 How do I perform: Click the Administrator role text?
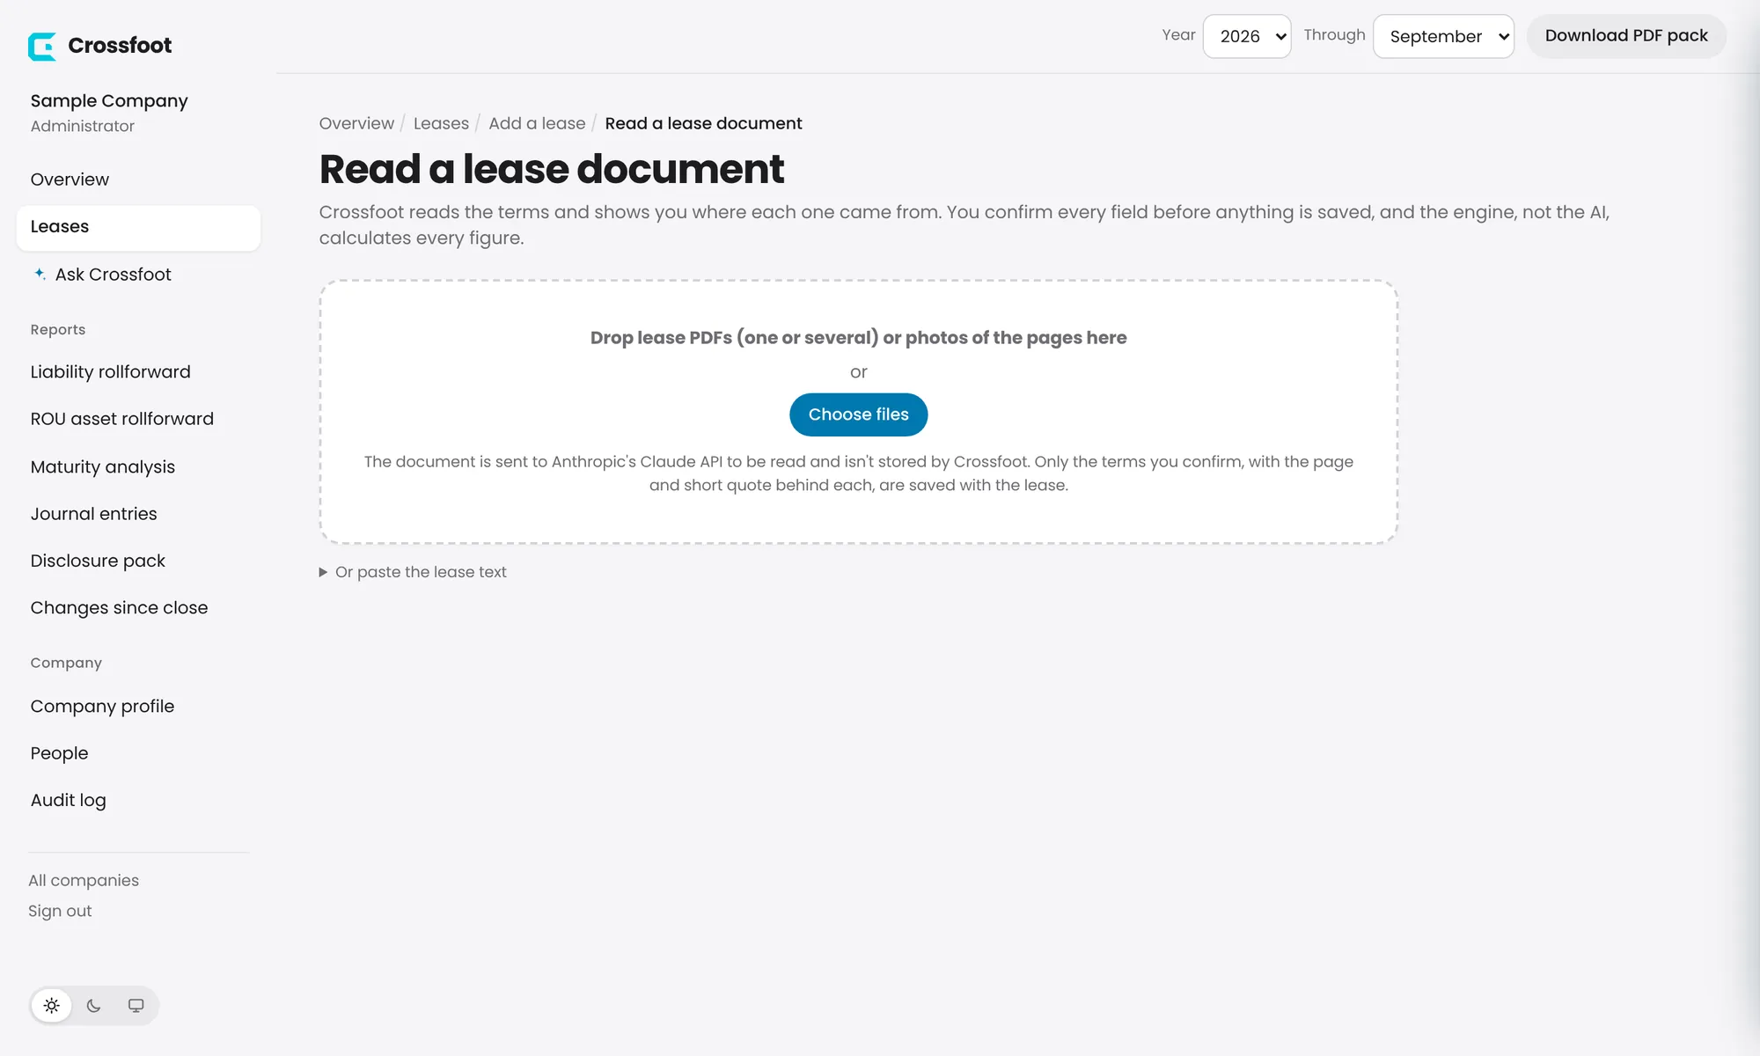tap(83, 126)
